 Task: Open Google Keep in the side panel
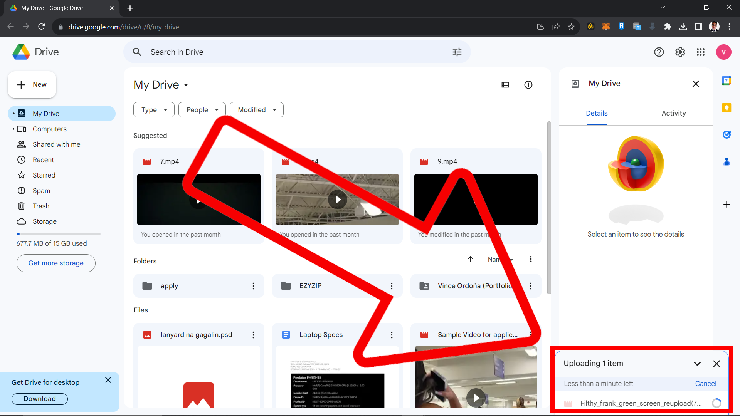pyautogui.click(x=727, y=108)
